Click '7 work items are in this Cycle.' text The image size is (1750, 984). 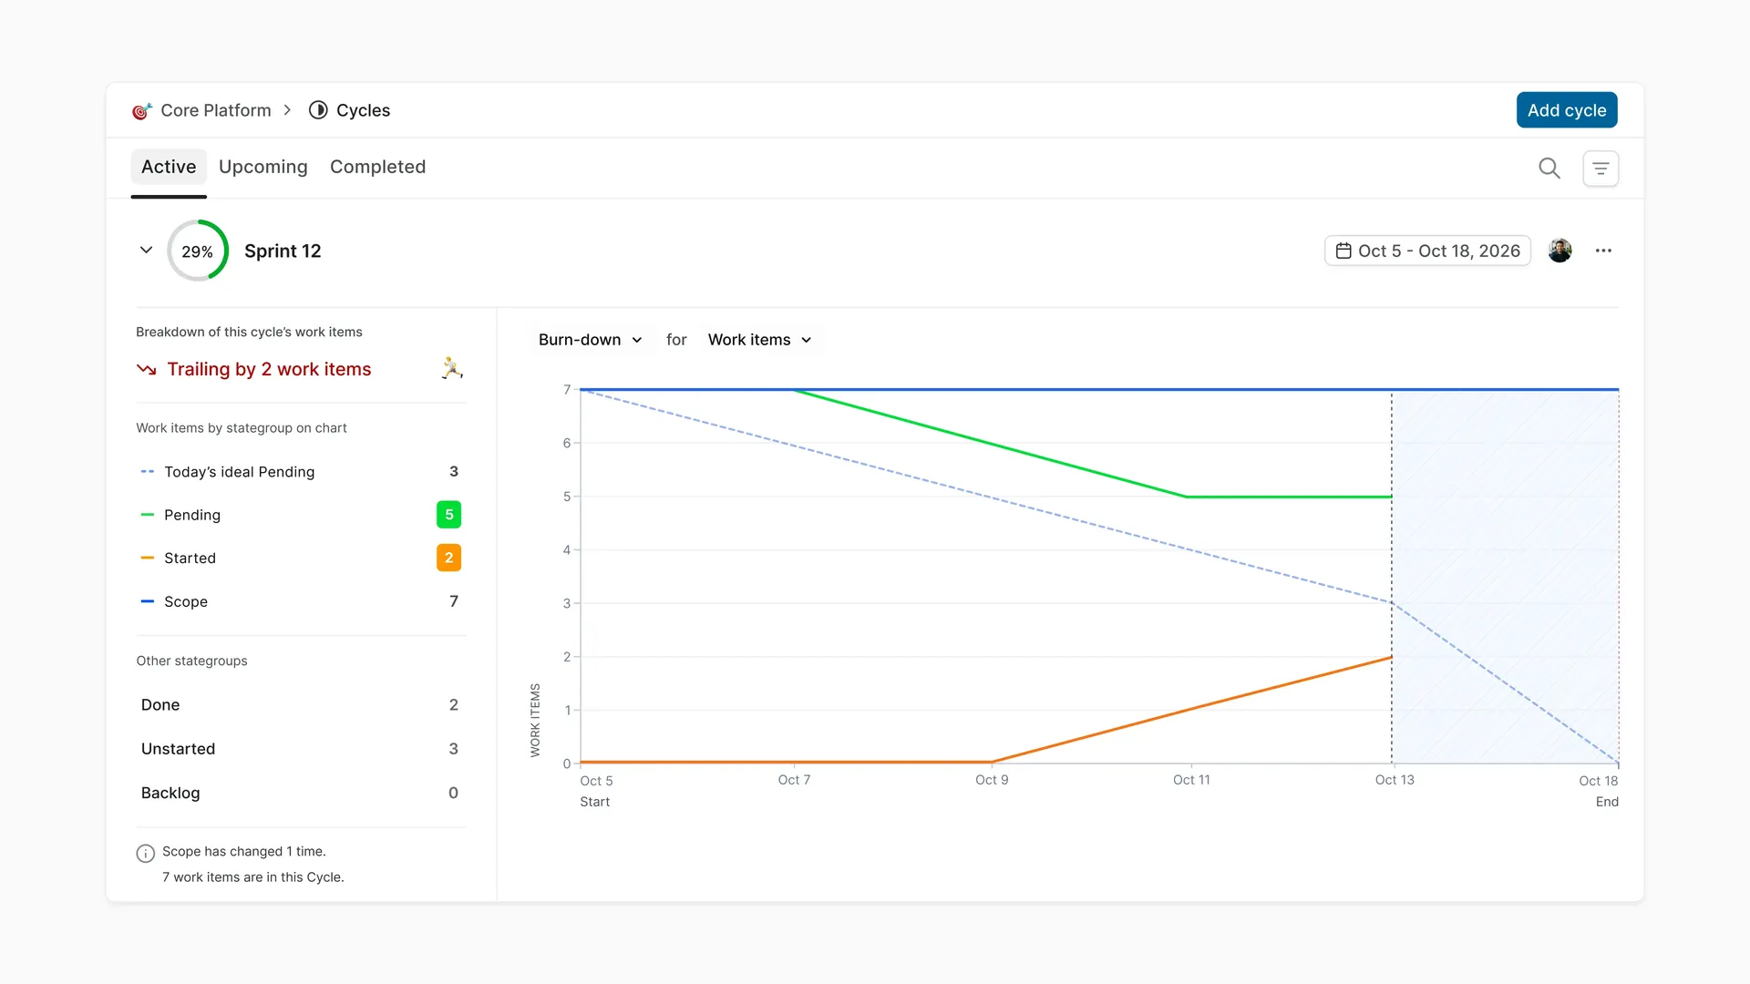click(253, 877)
